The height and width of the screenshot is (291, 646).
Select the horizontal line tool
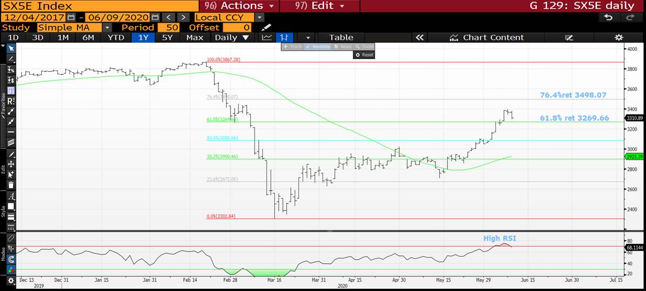(x=11, y=132)
